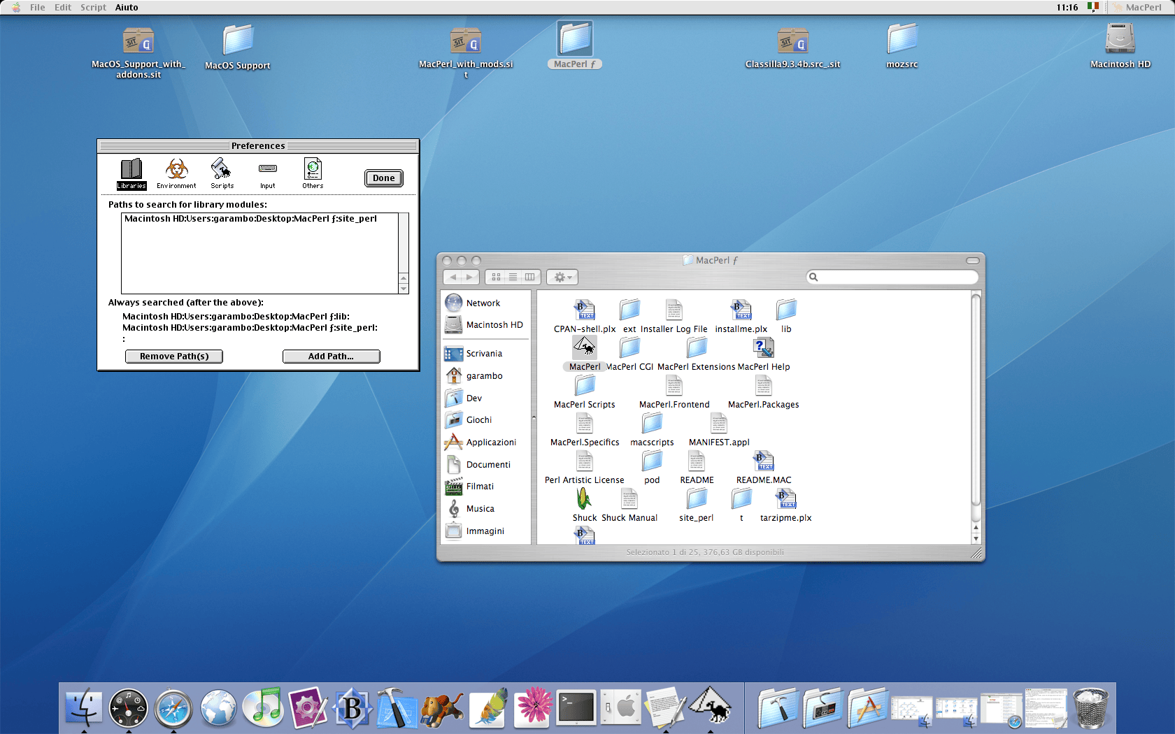This screenshot has height=734, width=1175.
Task: Select the pod folder icon
Action: coord(652,461)
